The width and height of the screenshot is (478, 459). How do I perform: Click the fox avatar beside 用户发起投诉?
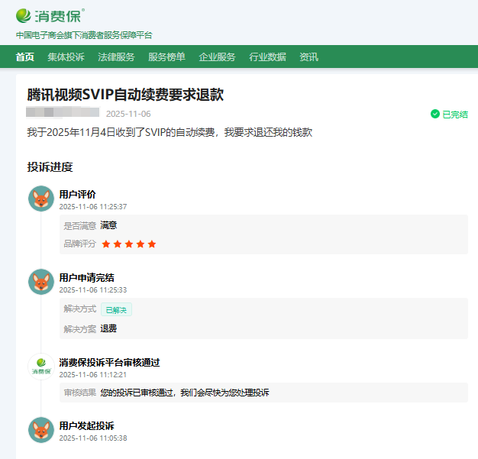click(x=41, y=430)
